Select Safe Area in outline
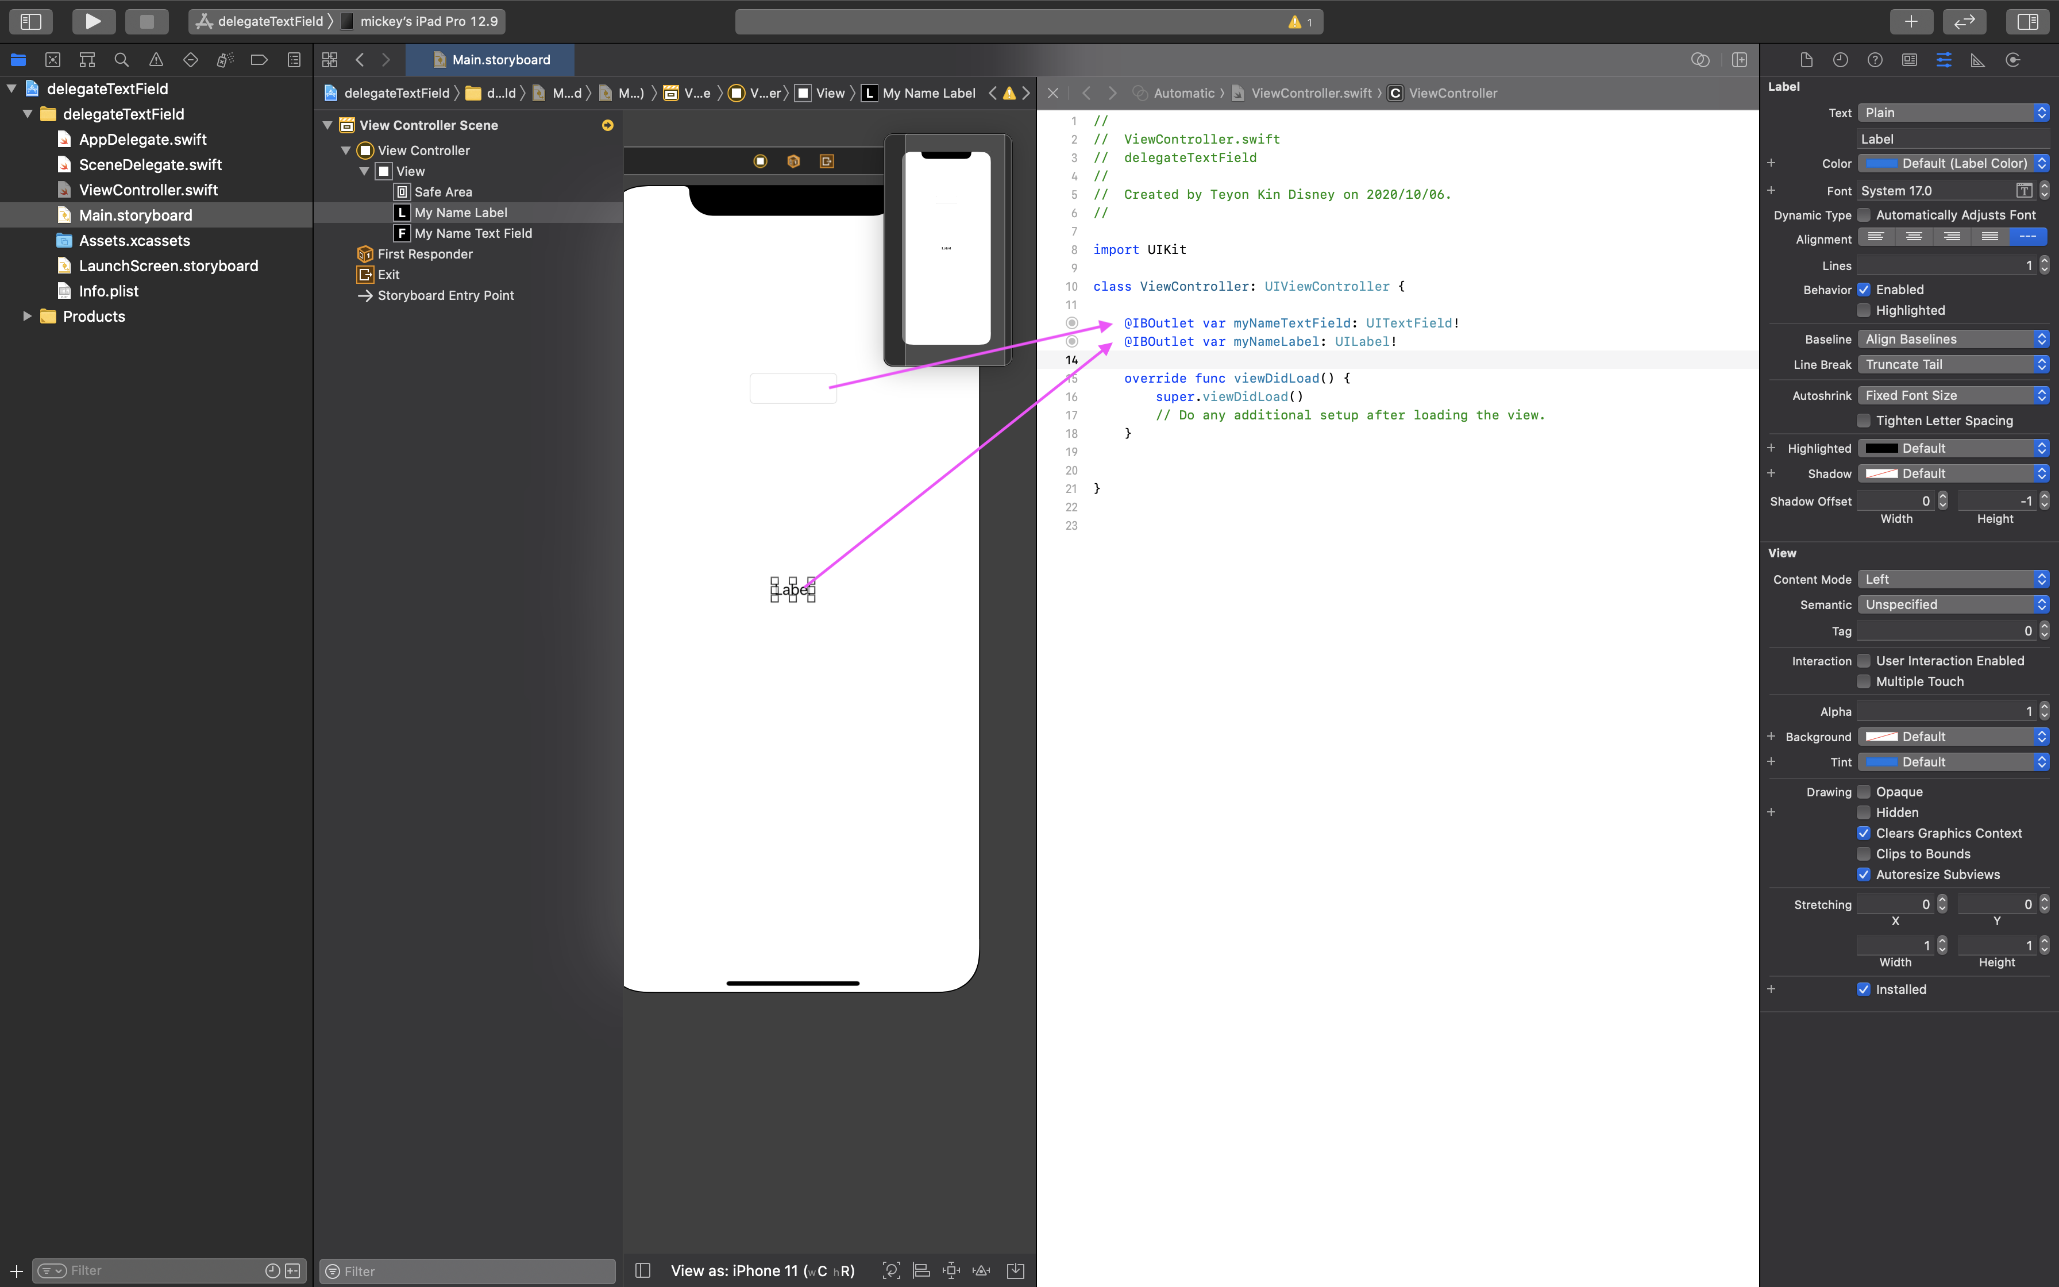Screen dimensions: 2059x1287 click(442, 191)
